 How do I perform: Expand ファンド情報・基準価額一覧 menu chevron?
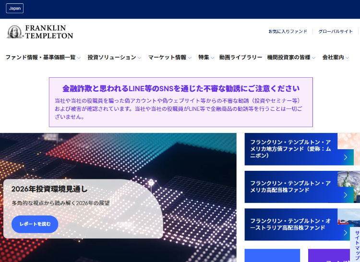[79, 58]
